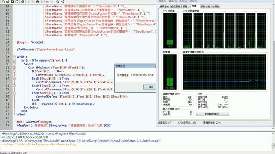Click the CPU 使用率 gauge
275x154 pixels.
pyautogui.click(x=170, y=31)
